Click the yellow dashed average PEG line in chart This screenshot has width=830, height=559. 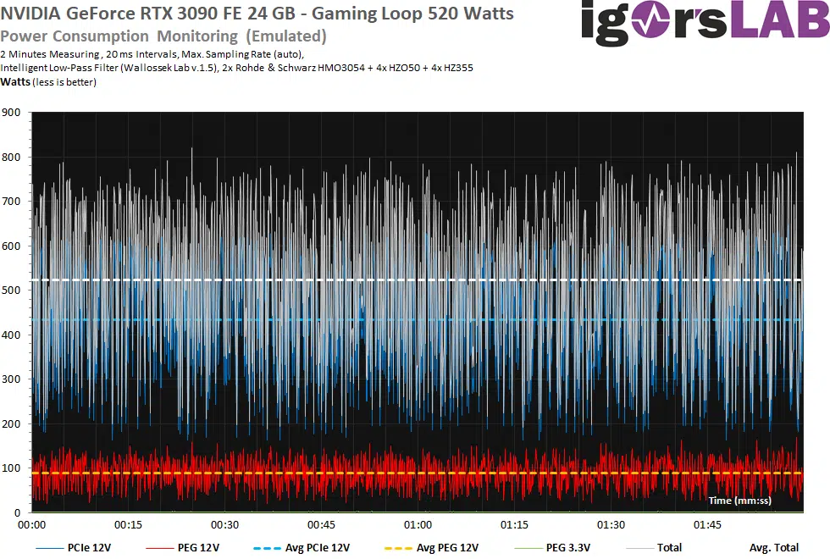pyautogui.click(x=418, y=473)
